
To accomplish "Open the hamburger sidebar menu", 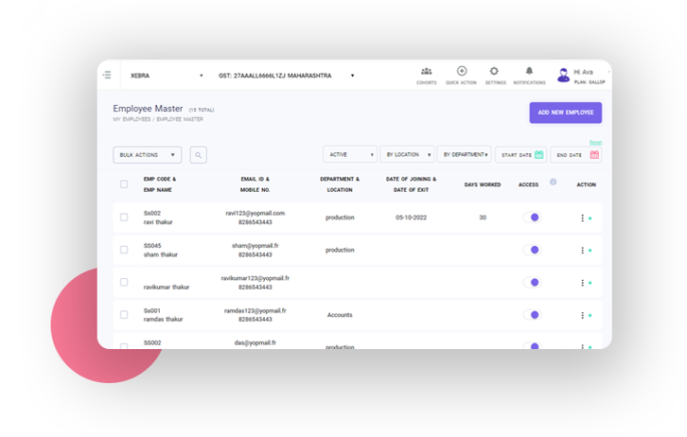I will (x=107, y=75).
